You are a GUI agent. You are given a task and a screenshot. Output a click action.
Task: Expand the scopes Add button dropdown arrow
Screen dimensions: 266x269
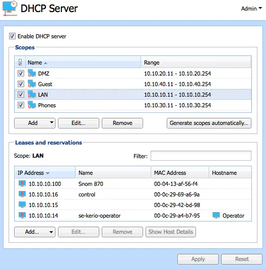click(x=51, y=122)
